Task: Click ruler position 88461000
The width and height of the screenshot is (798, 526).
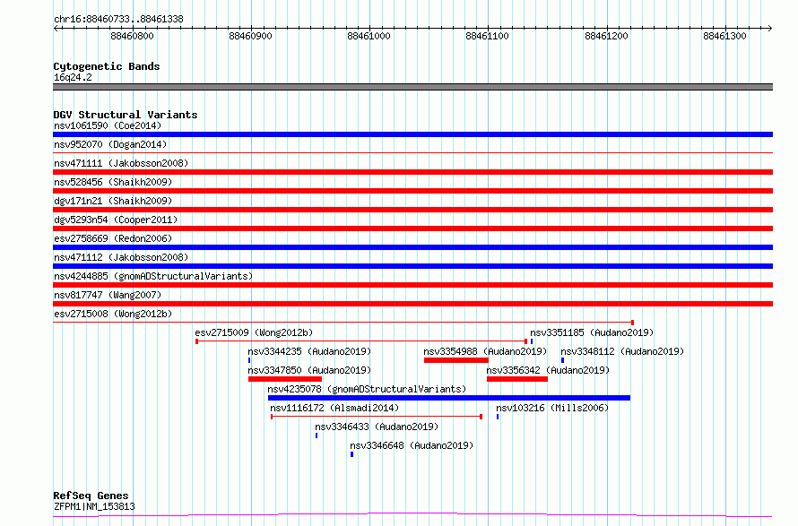Action: [369, 36]
